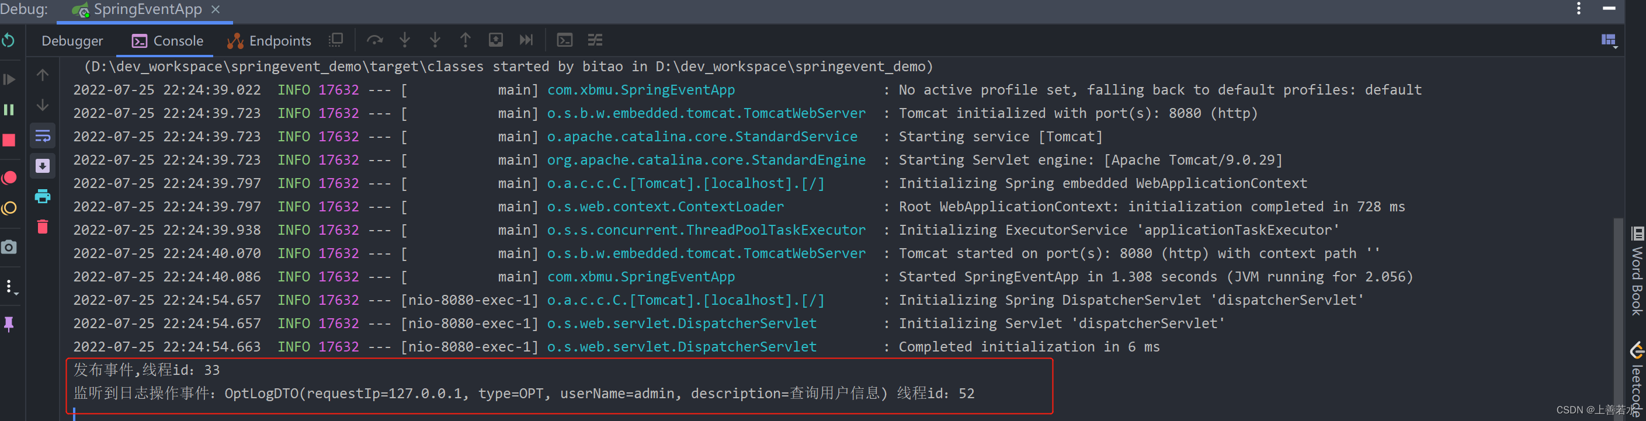
Task: Click 'Tomcat started on port(s): 8080' message
Action: coord(1140,253)
